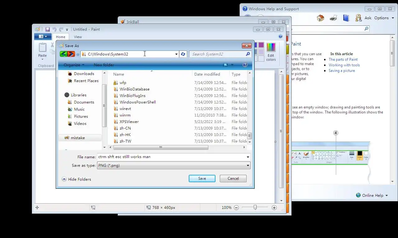398x238 pixels.
Task: Open Customize Quick Access Toolbar arrow
Action: (x=67, y=30)
